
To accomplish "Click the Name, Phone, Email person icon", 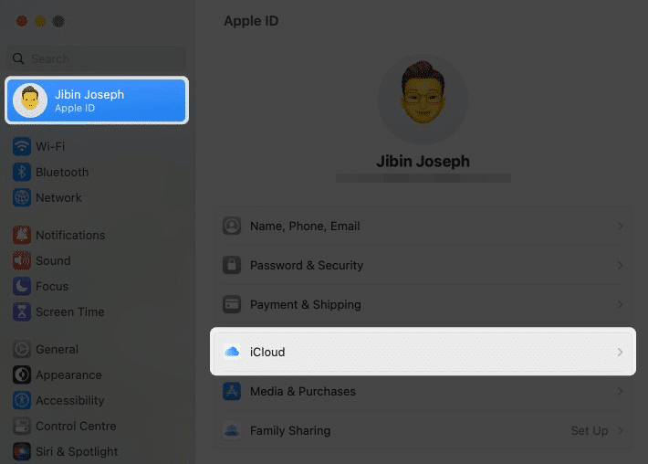I will pos(232,226).
